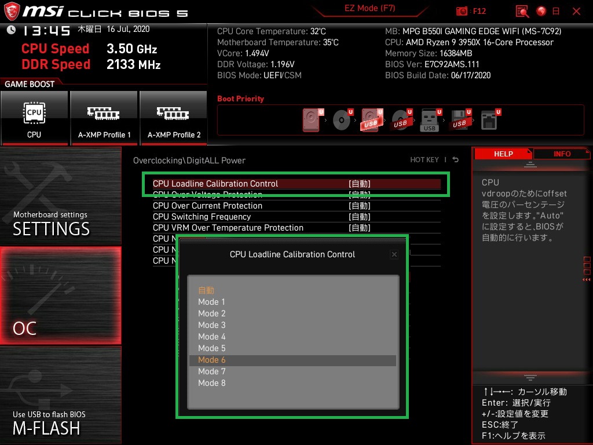
Task: Select first hard drive boot device icon
Action: tap(312, 120)
